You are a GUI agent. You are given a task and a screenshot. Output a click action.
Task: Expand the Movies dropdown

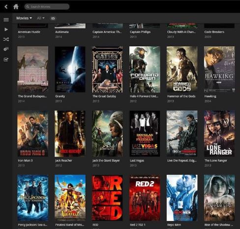click(x=24, y=18)
